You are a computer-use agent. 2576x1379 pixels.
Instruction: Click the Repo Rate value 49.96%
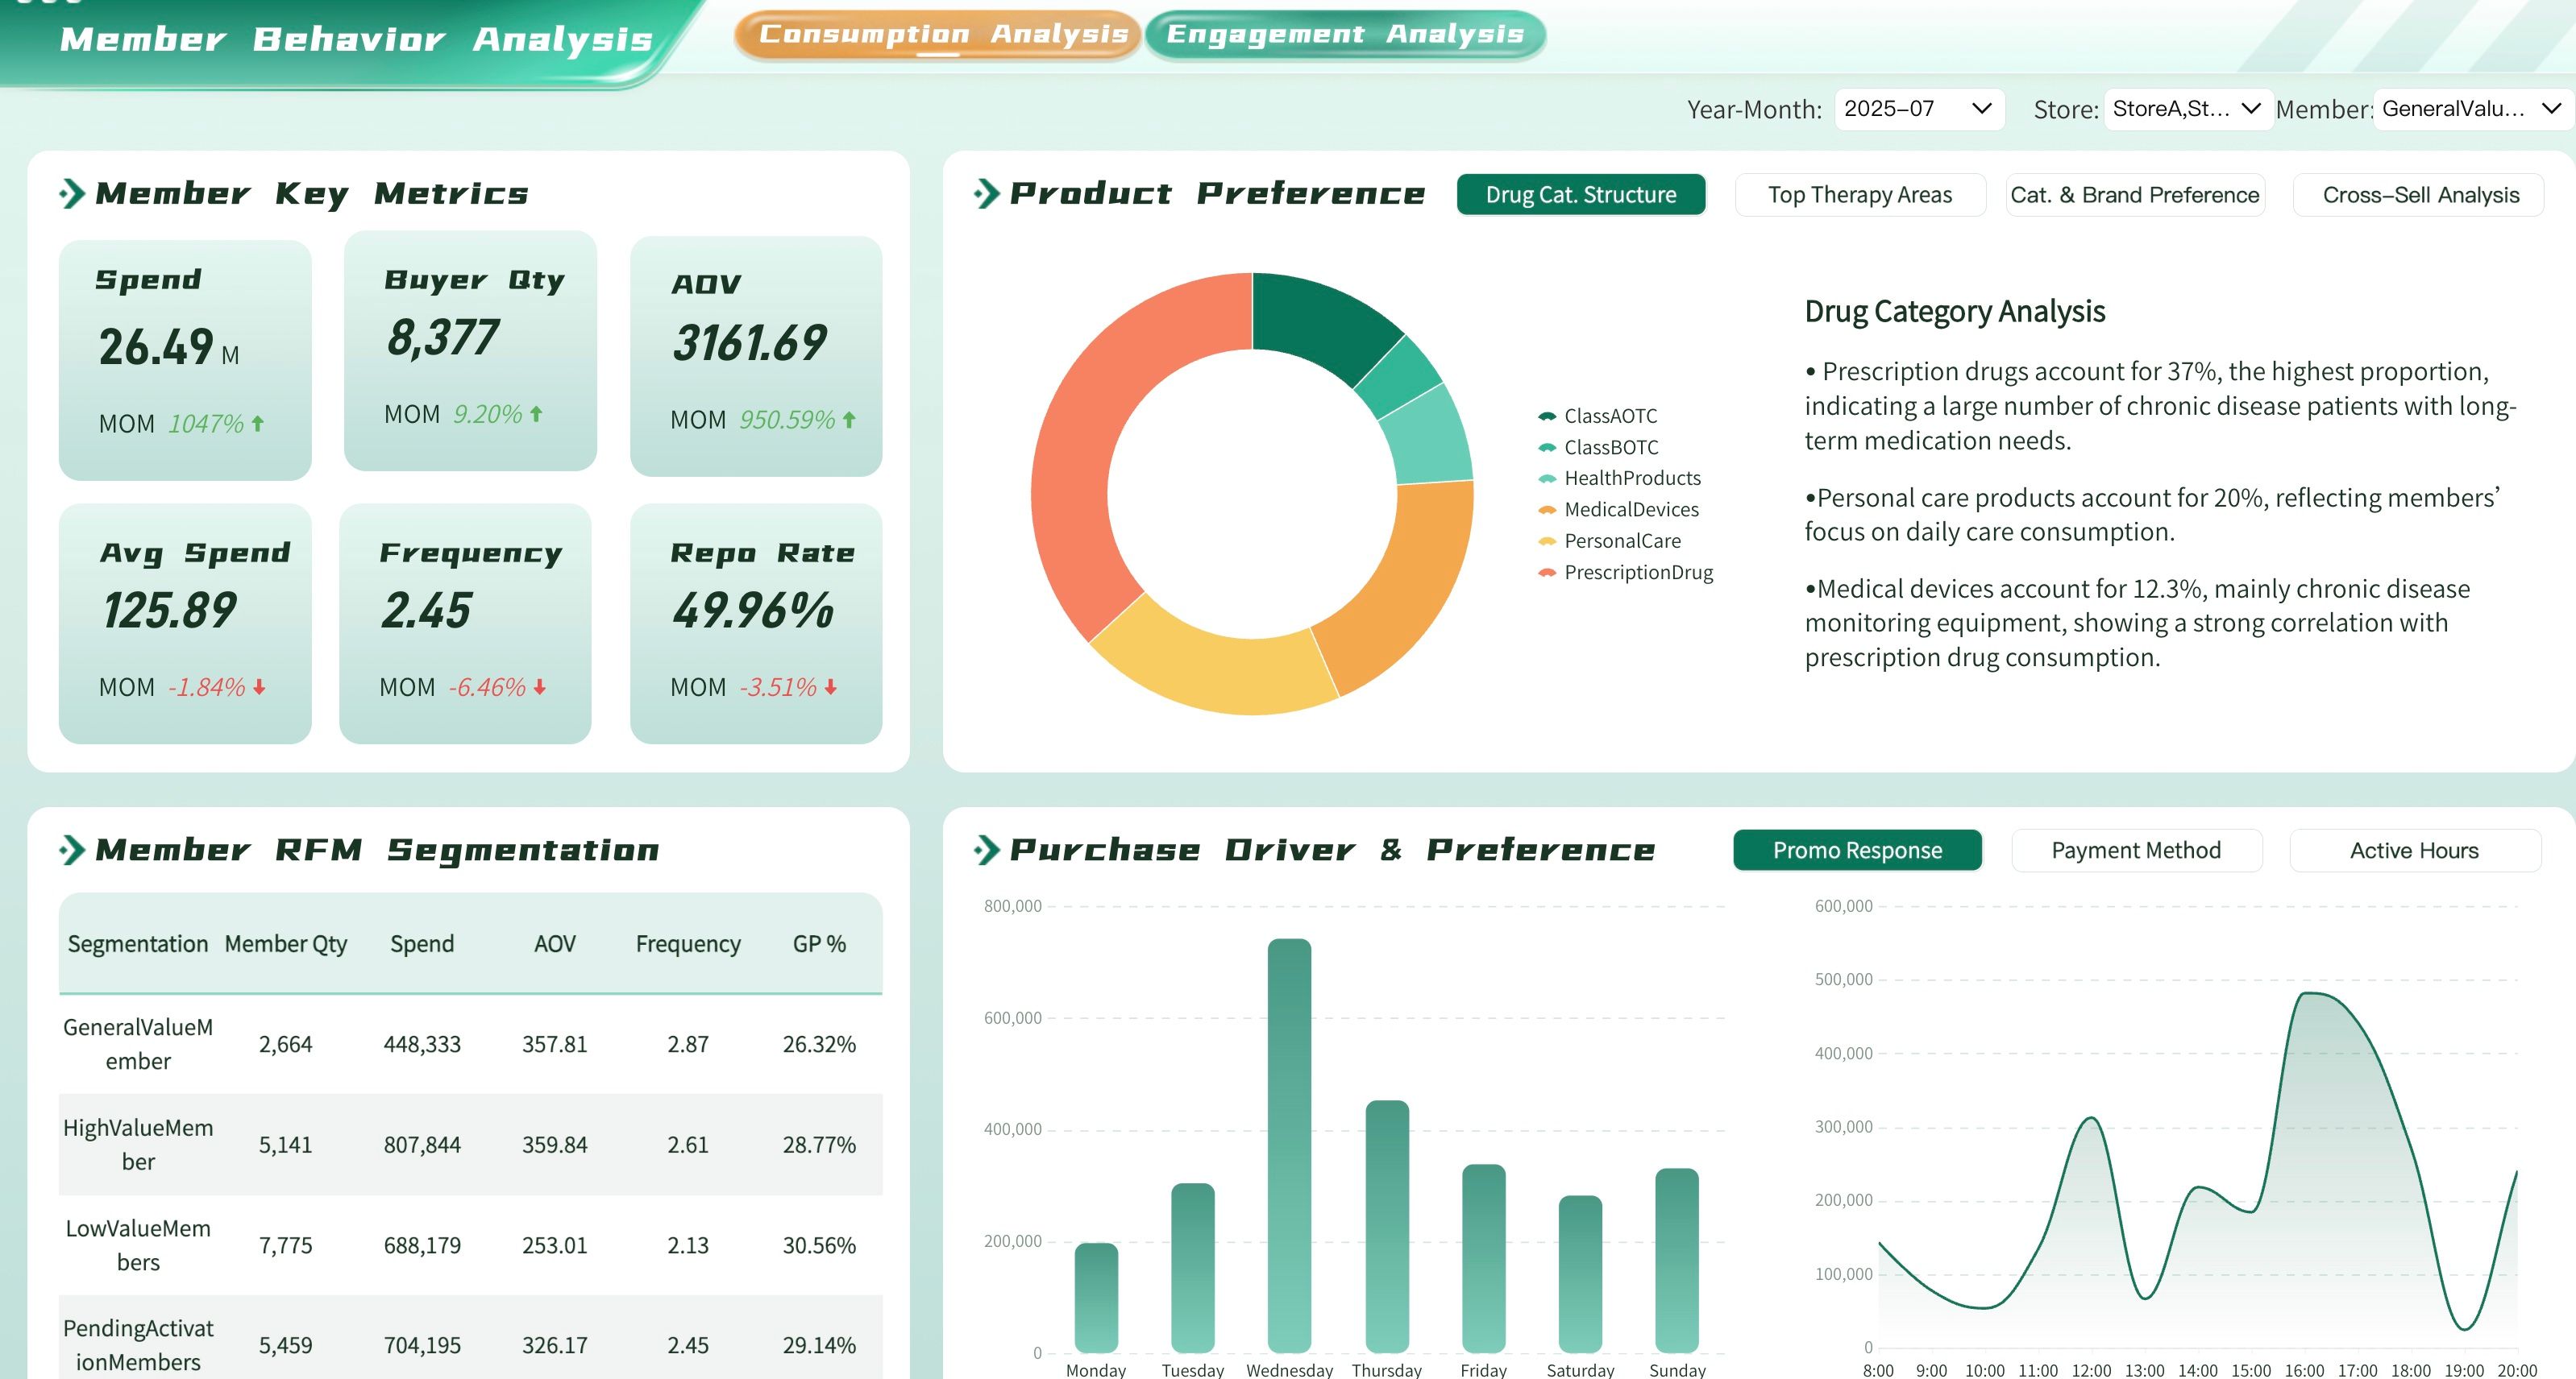(752, 611)
